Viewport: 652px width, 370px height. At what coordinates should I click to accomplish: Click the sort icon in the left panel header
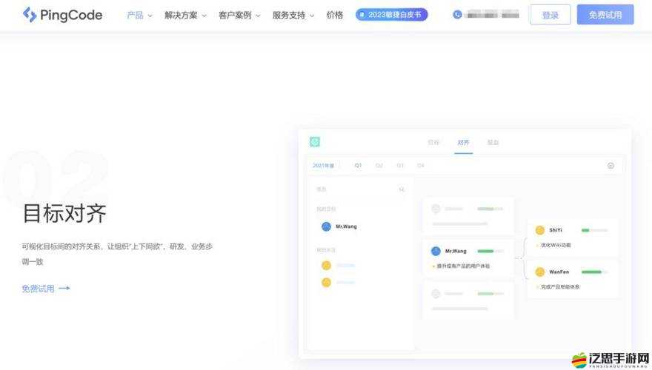click(x=402, y=189)
